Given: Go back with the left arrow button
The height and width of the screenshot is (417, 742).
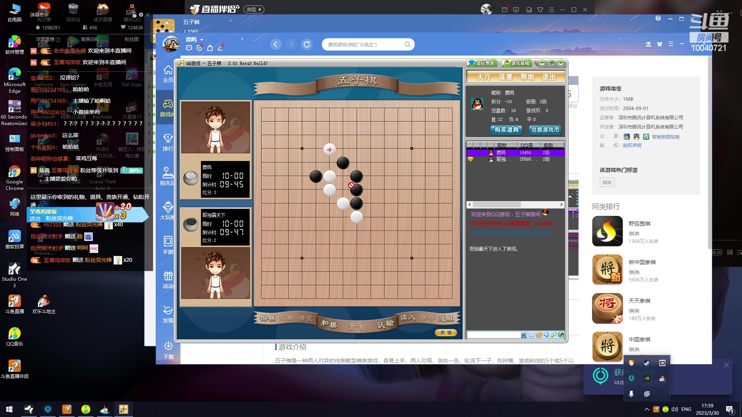Looking at the screenshot, I should tap(276, 44).
